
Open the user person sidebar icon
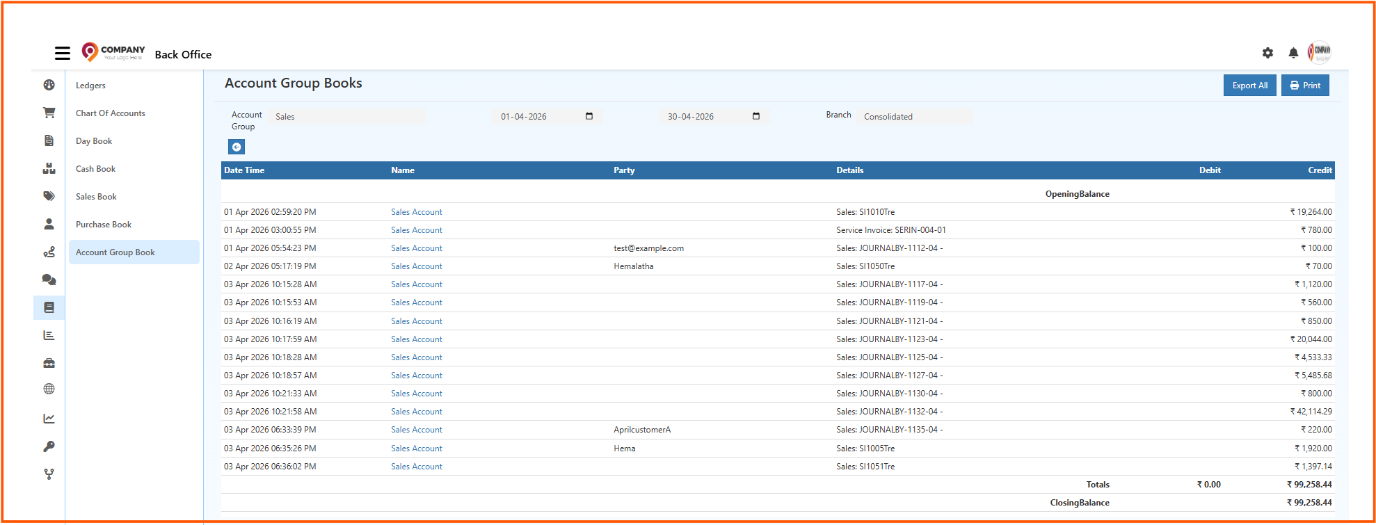pos(49,224)
